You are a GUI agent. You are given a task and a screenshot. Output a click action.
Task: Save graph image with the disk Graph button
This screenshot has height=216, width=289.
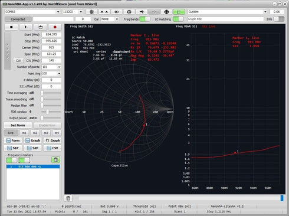click(32, 140)
